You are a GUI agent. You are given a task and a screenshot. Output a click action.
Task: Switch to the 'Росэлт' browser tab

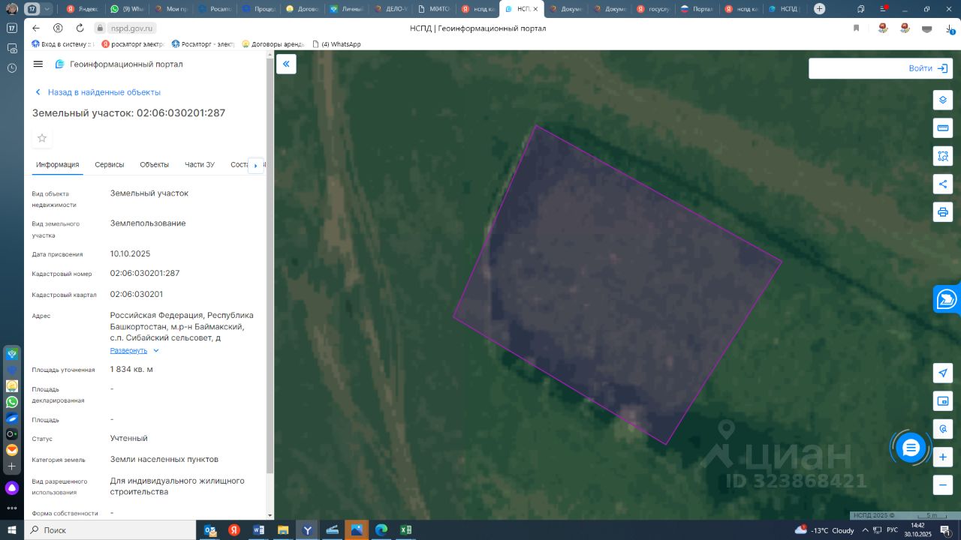[215, 9]
